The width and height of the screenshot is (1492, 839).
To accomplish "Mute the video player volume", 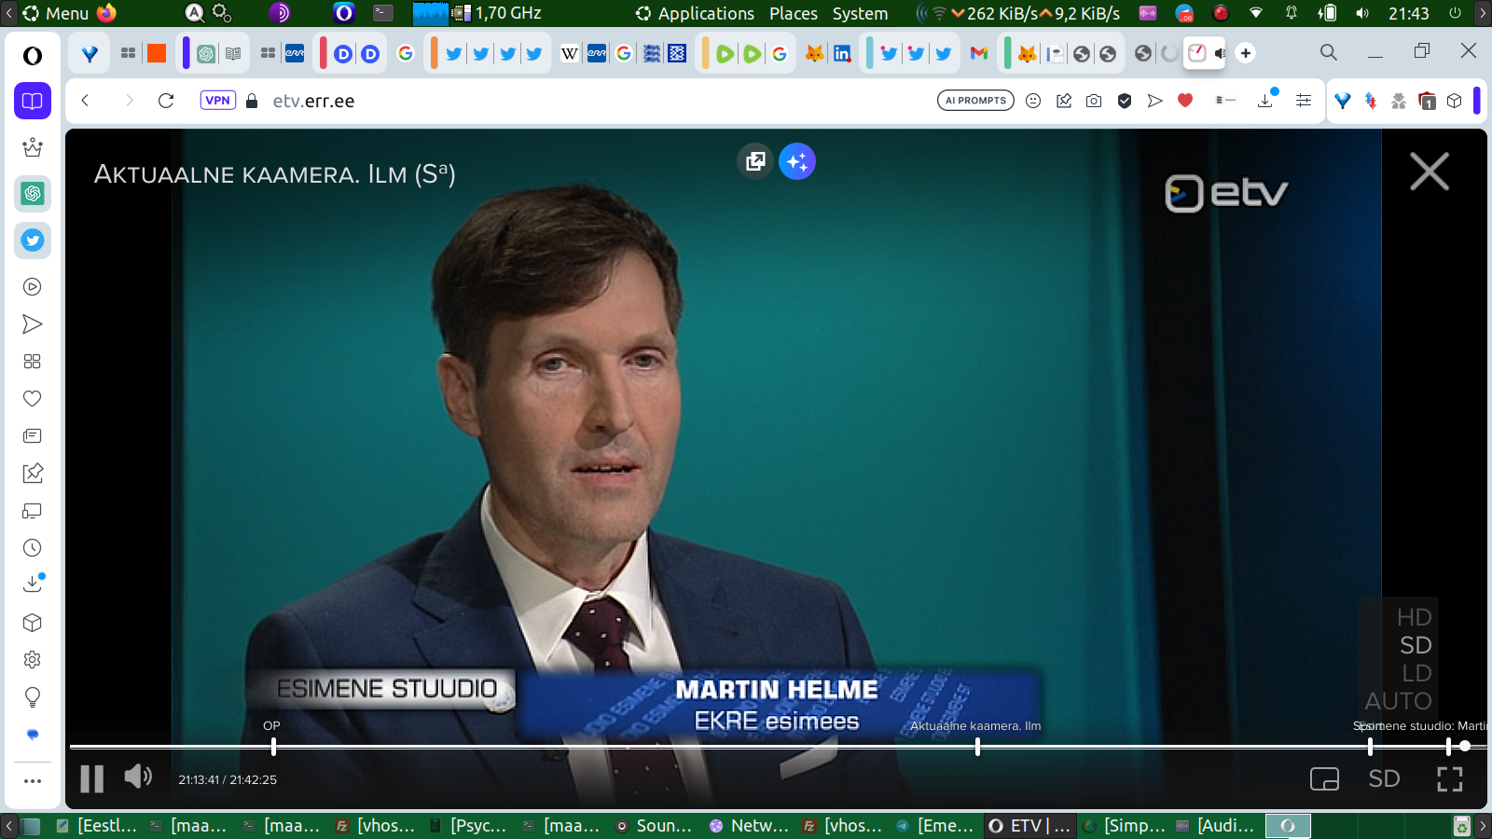I will click(x=138, y=777).
